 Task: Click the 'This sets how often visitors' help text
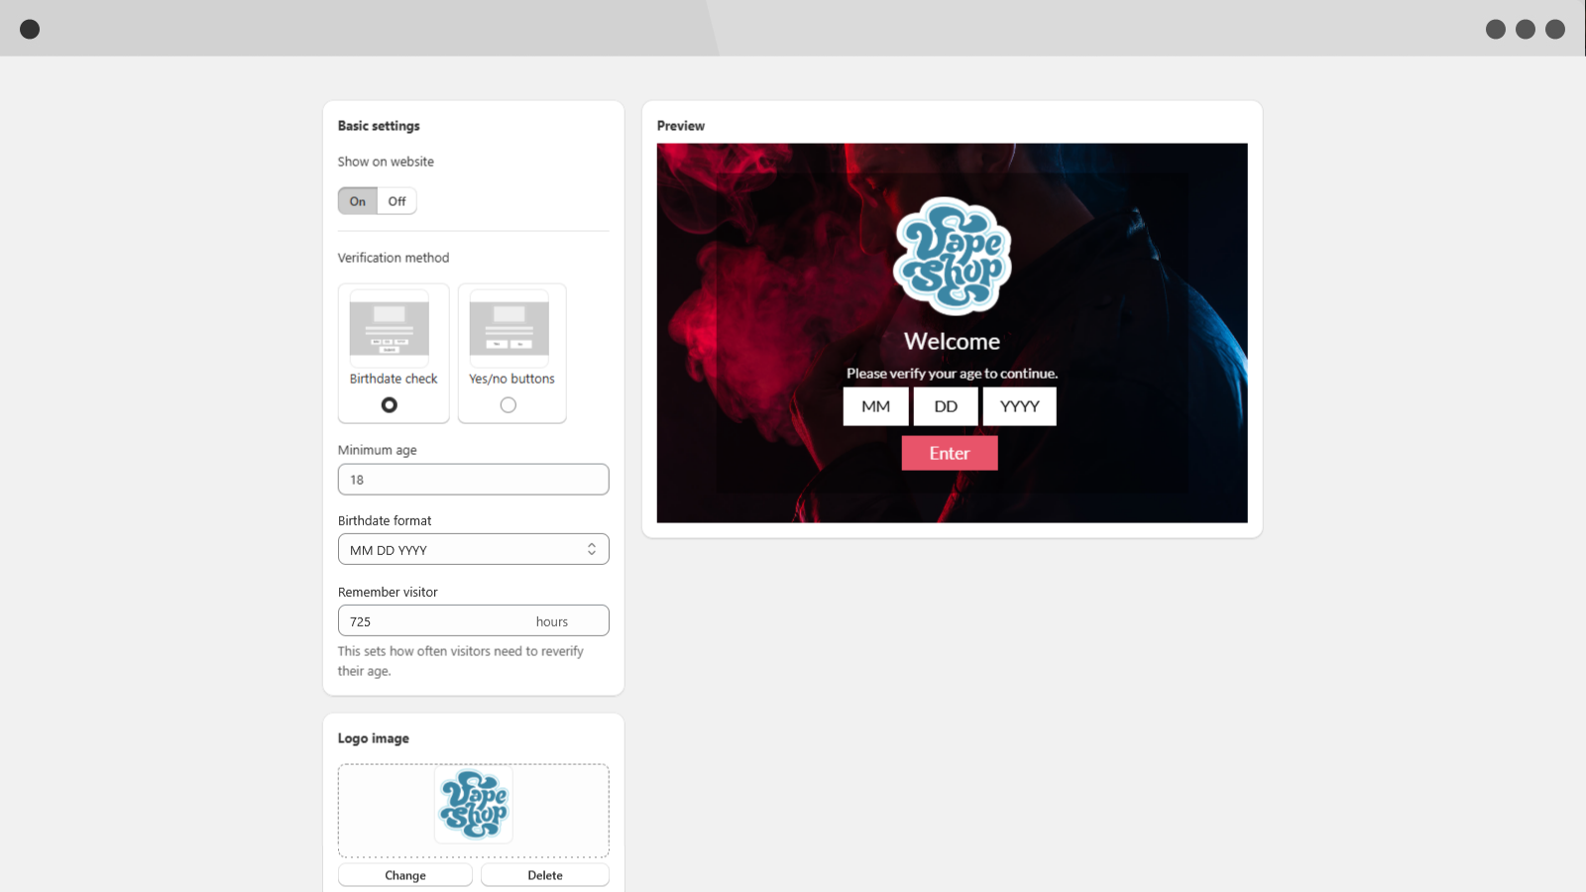(461, 661)
